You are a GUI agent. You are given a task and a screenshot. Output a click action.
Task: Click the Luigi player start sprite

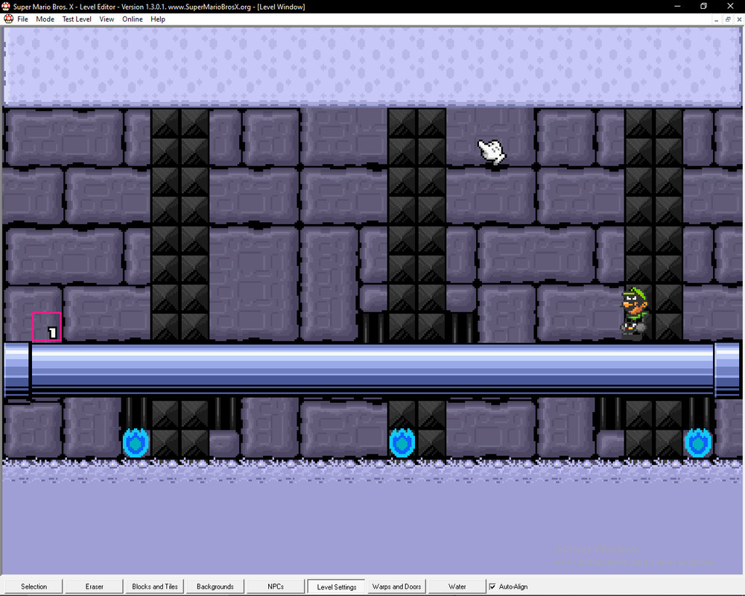point(634,313)
